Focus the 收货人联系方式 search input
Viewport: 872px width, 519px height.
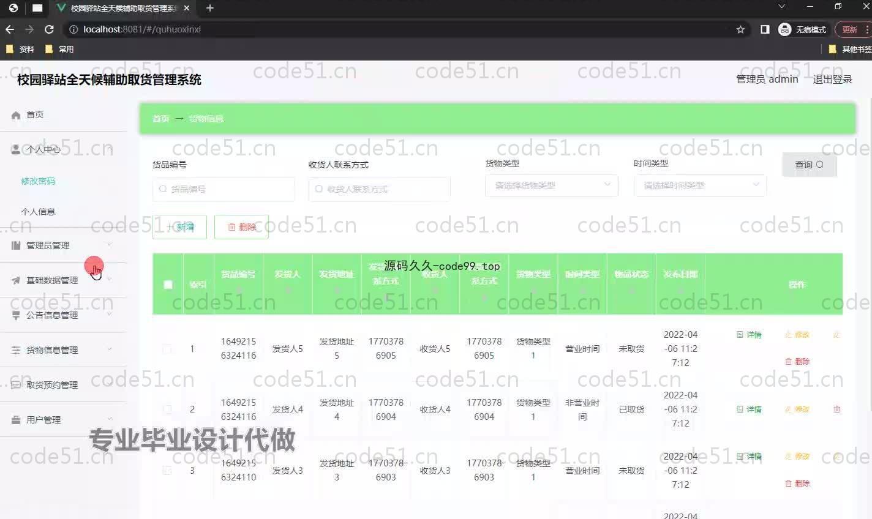[x=380, y=189]
